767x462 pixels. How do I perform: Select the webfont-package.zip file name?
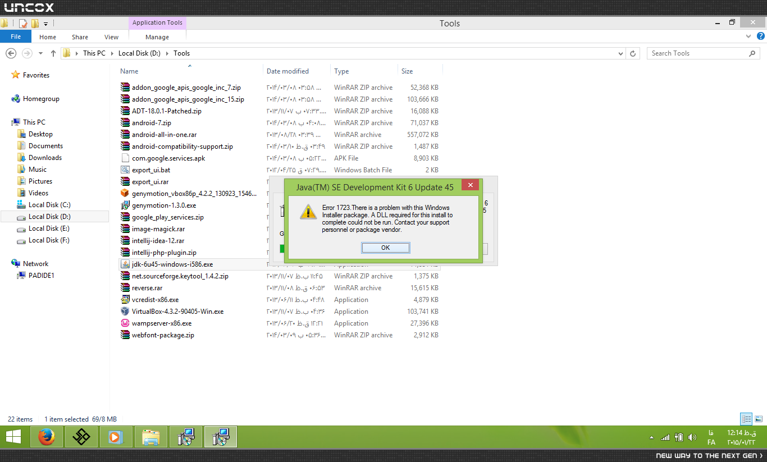tap(163, 335)
